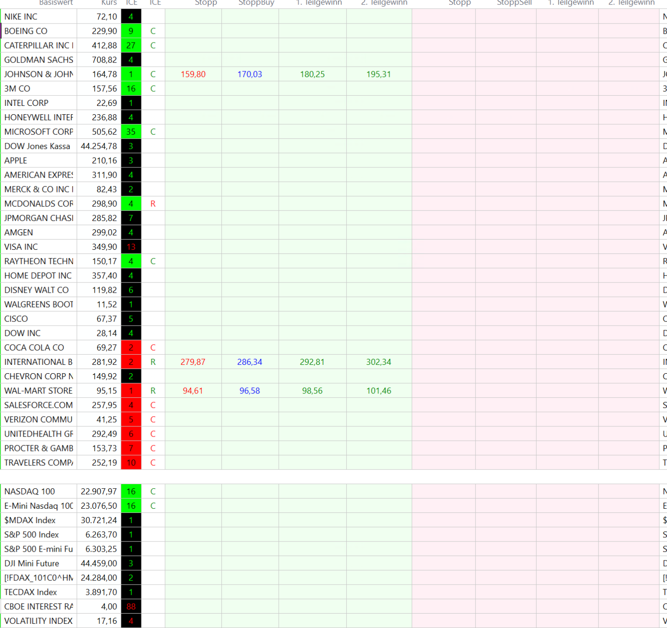This screenshot has width=667, height=628.
Task: Click the red R marker for McDonalds
Action: pyautogui.click(x=153, y=203)
